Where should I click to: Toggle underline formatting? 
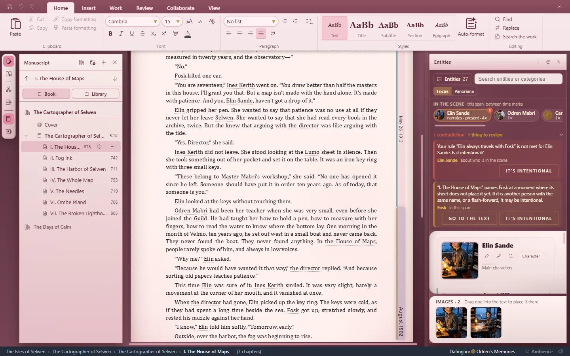coord(132,34)
